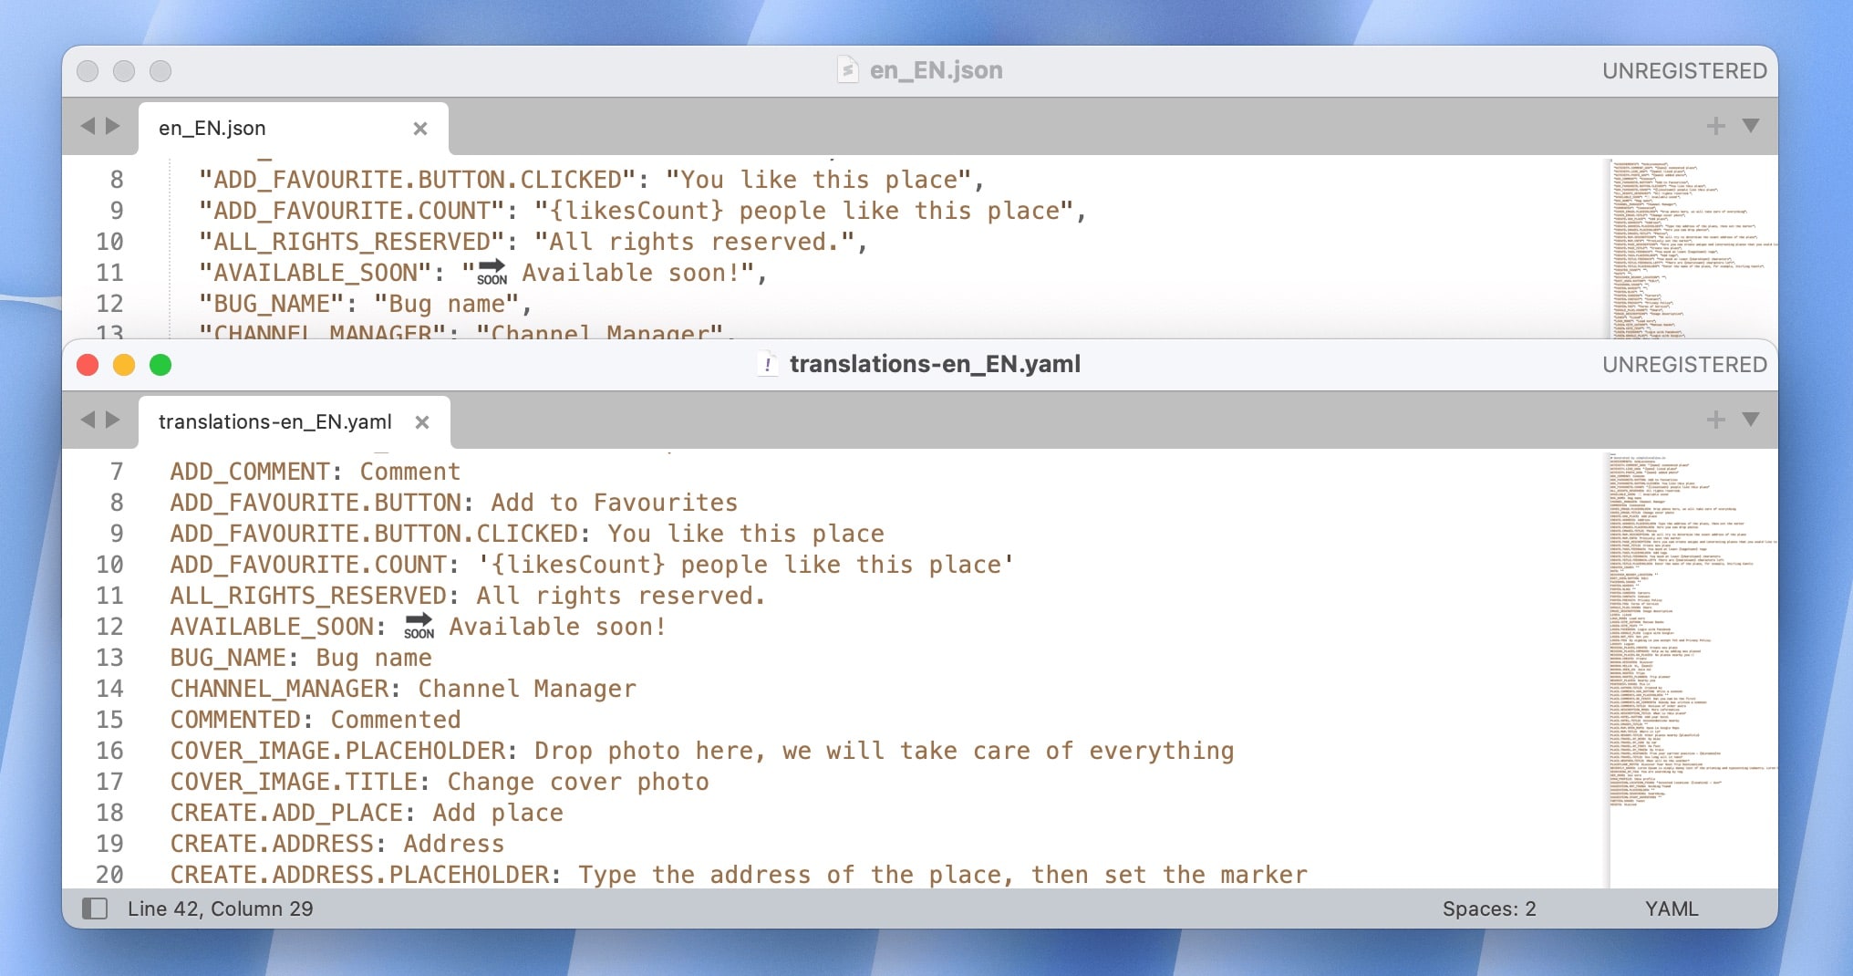Click "You like this place" string in json
Screen dimensions: 1853x976
[819, 180]
